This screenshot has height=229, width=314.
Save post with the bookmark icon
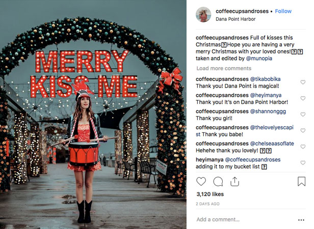301,182
